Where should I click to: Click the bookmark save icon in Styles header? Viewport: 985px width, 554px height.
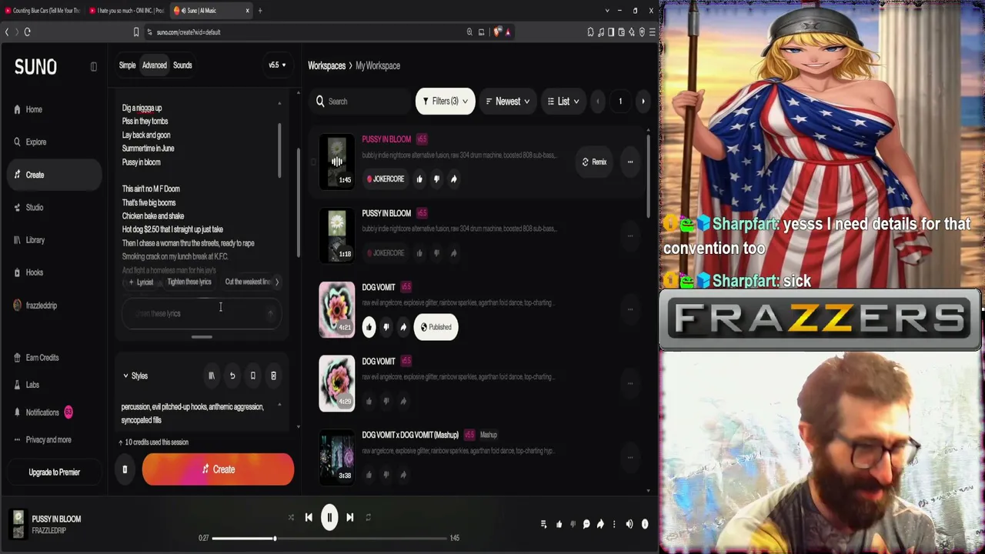252,375
